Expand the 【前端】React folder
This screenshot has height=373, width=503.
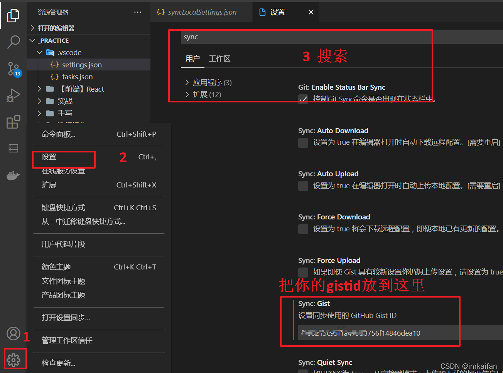39,89
